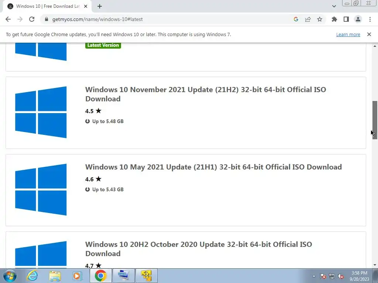Click the 4.5 star rating
The image size is (378, 283).
point(93,111)
